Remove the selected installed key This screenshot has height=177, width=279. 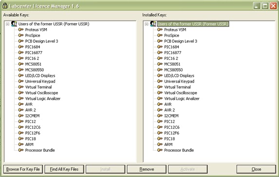click(147, 169)
